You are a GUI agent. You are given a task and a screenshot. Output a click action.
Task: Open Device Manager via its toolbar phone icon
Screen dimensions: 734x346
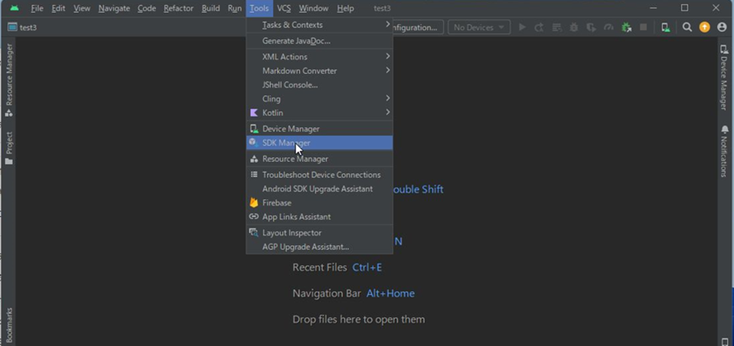point(665,27)
